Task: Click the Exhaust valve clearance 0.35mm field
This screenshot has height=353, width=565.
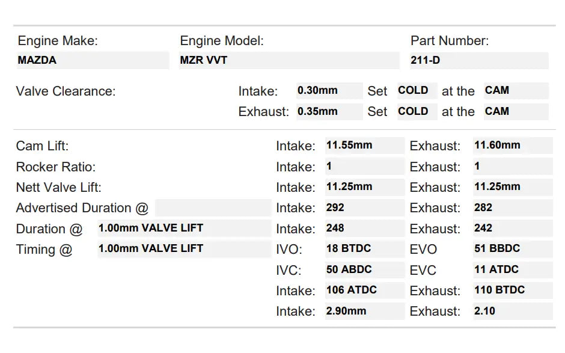Action: 329,111
